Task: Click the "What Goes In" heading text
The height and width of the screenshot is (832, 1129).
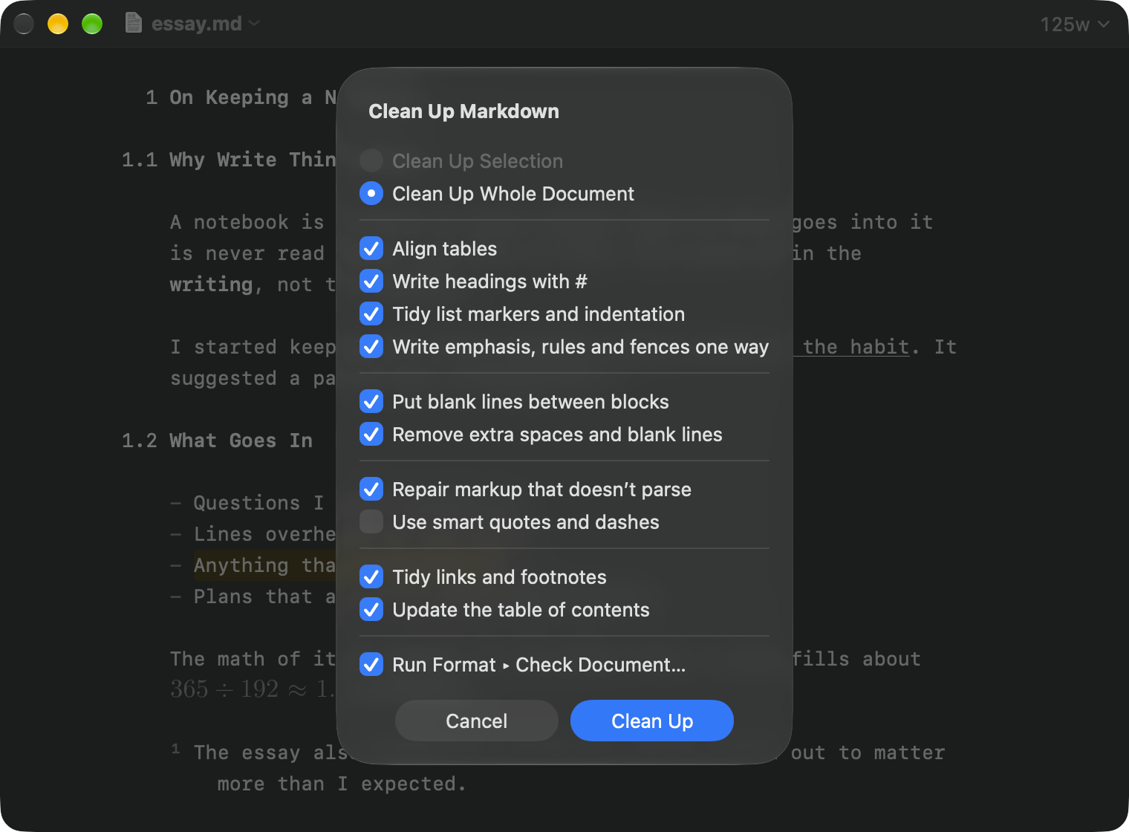Action: [x=241, y=441]
